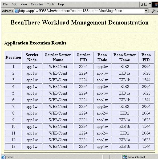Open the Tools menu
The image size is (158, 159).
[x=51, y=4]
